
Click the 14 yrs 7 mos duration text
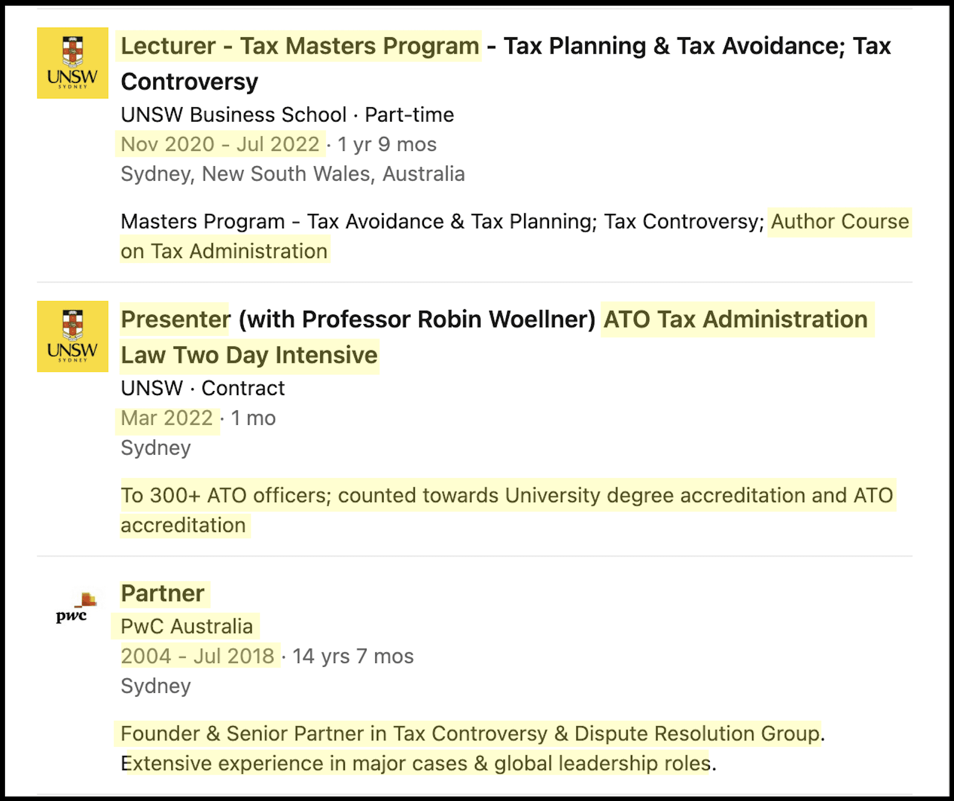(353, 656)
